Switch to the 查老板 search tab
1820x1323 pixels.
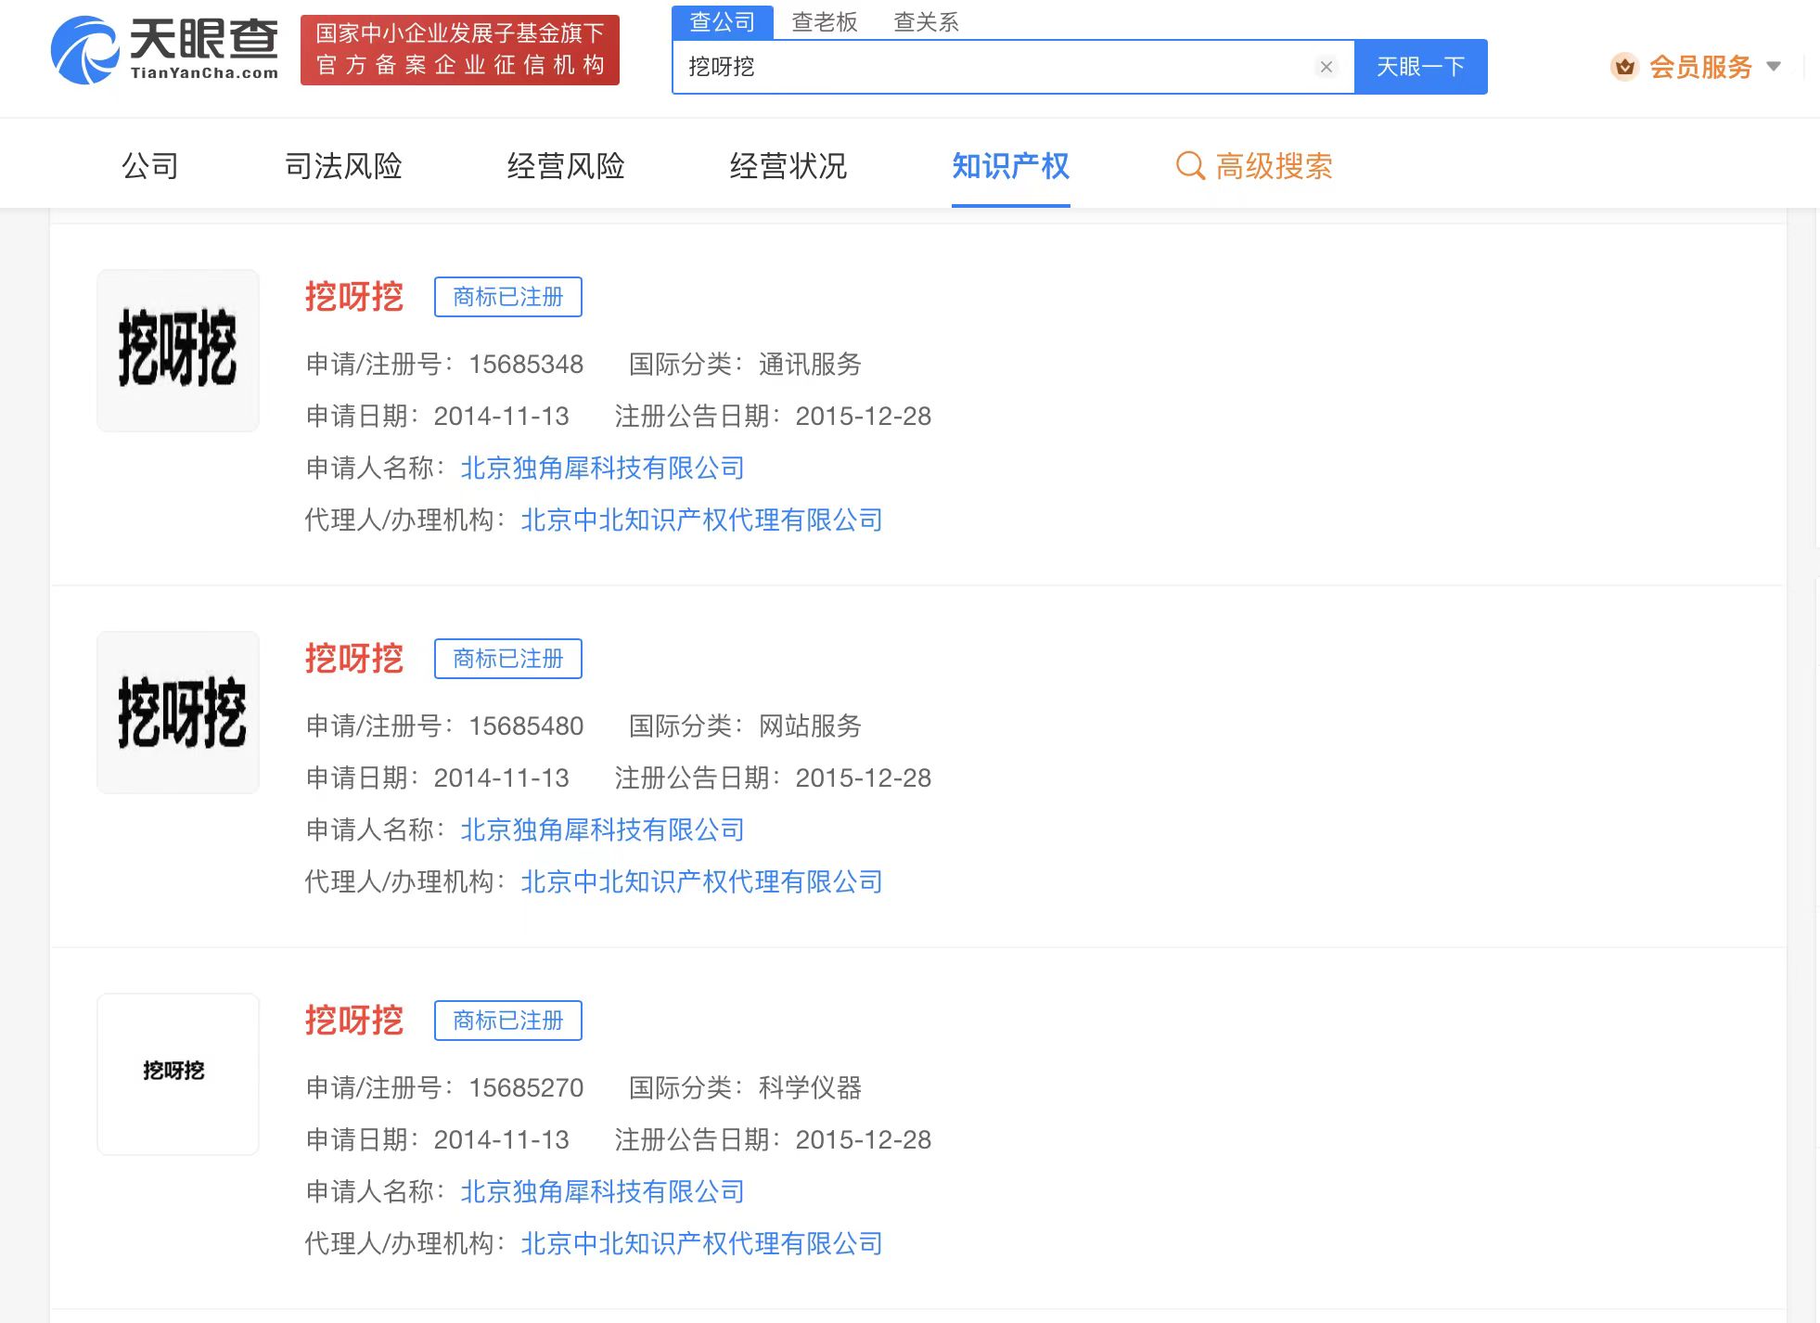point(825,21)
